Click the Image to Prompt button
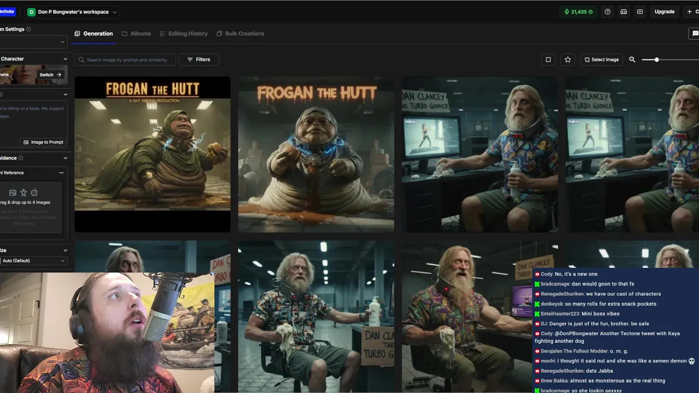The height and width of the screenshot is (393, 699). click(x=43, y=142)
